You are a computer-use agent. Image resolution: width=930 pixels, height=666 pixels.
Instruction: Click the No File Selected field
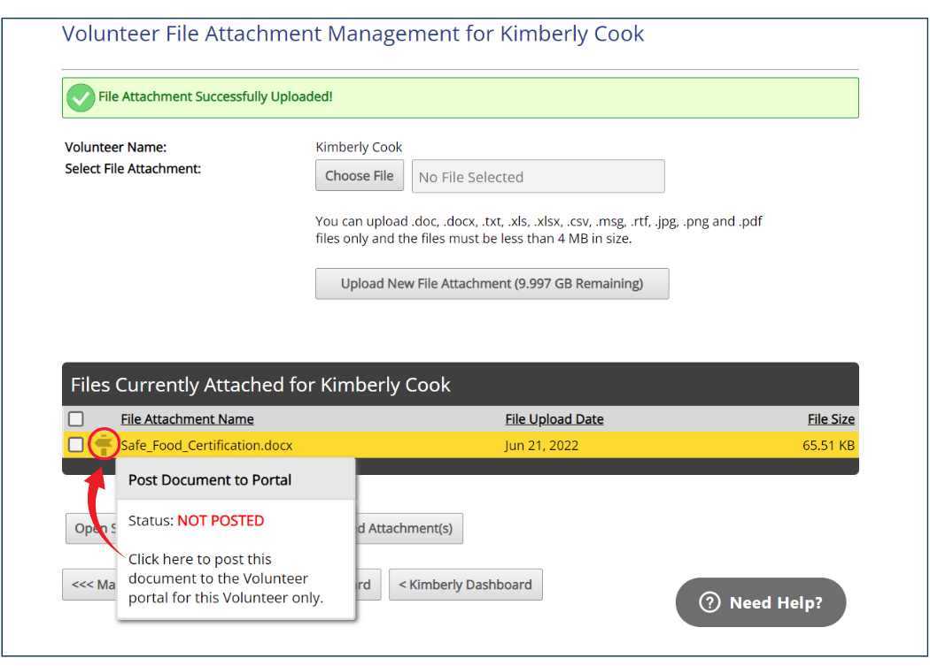(x=539, y=177)
